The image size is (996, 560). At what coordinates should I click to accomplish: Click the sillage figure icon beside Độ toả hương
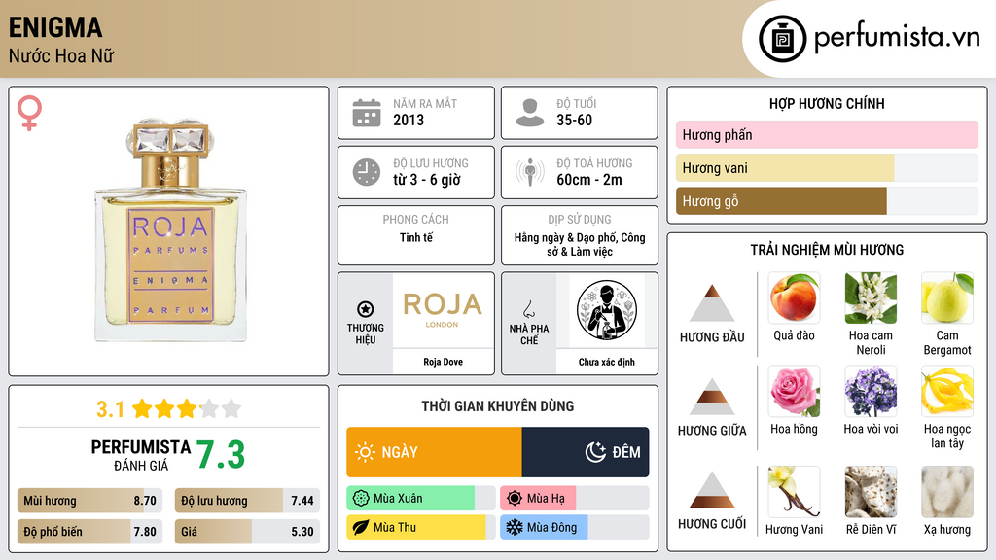tap(530, 172)
